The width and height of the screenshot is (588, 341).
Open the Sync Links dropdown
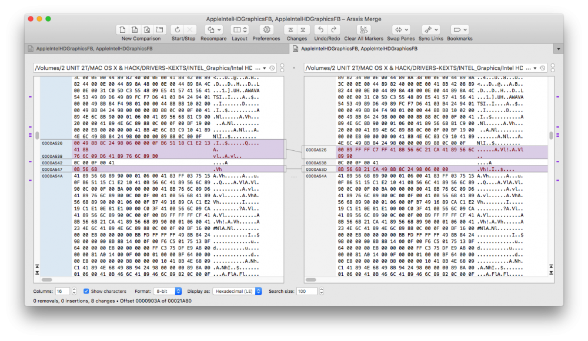click(x=430, y=29)
